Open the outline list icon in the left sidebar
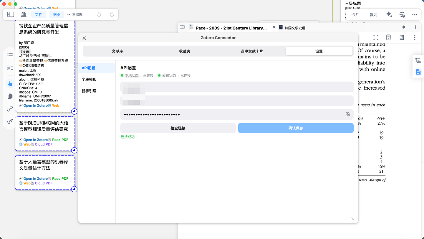The width and height of the screenshot is (424, 239). click(10, 55)
